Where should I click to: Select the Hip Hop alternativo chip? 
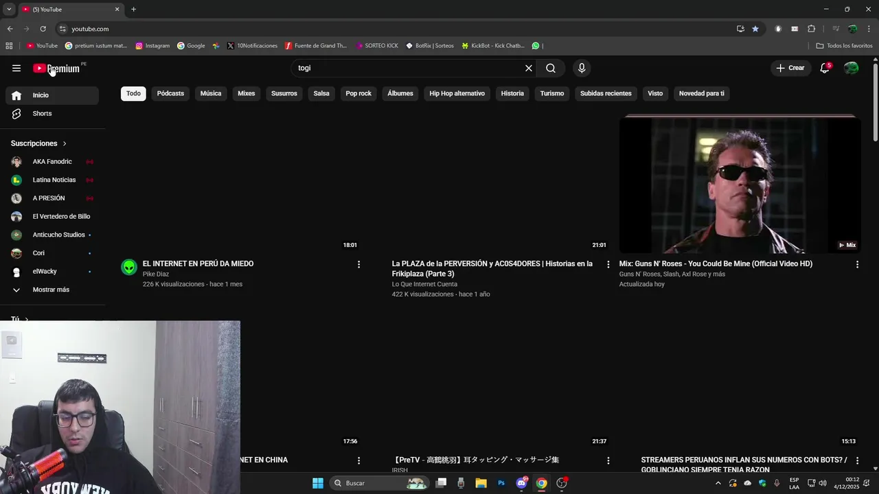coord(457,93)
